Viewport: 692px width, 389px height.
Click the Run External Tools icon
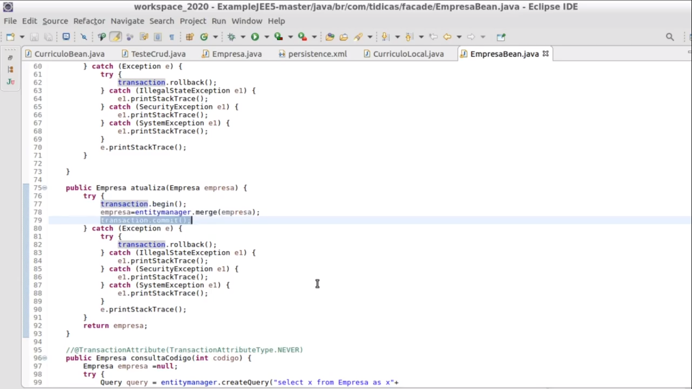pos(302,37)
